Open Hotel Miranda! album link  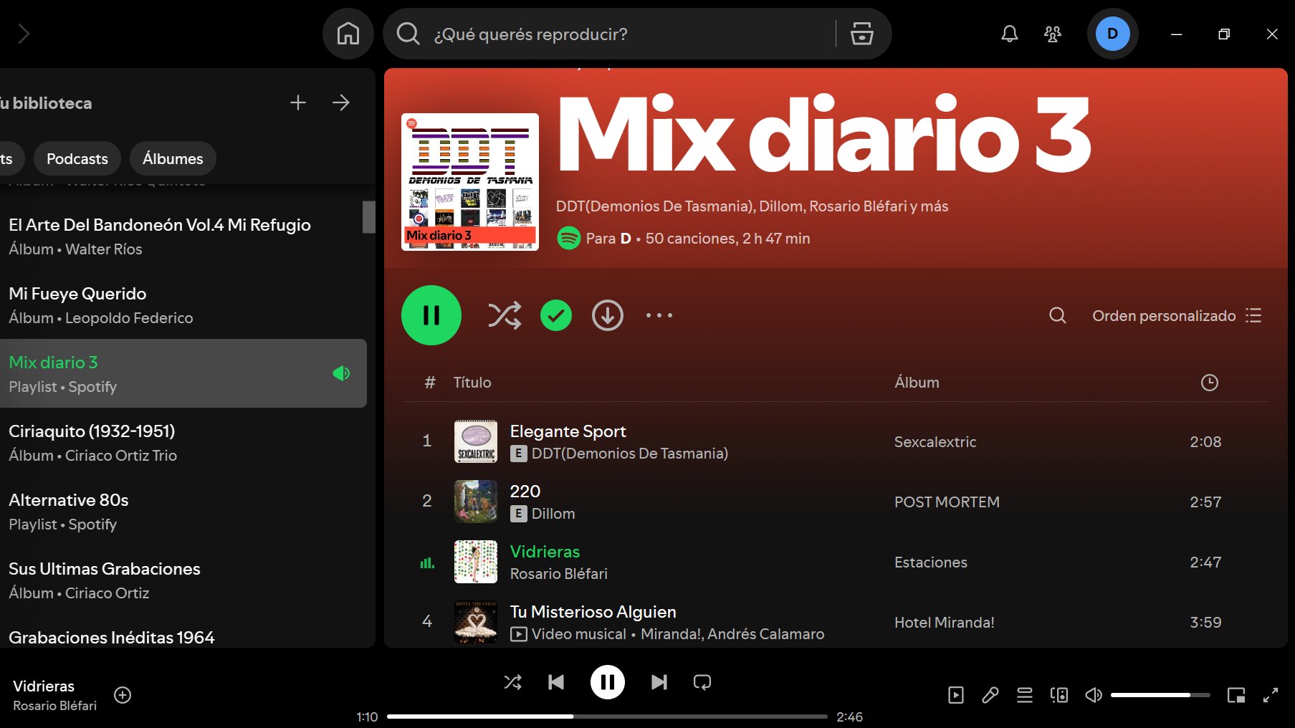click(x=945, y=623)
